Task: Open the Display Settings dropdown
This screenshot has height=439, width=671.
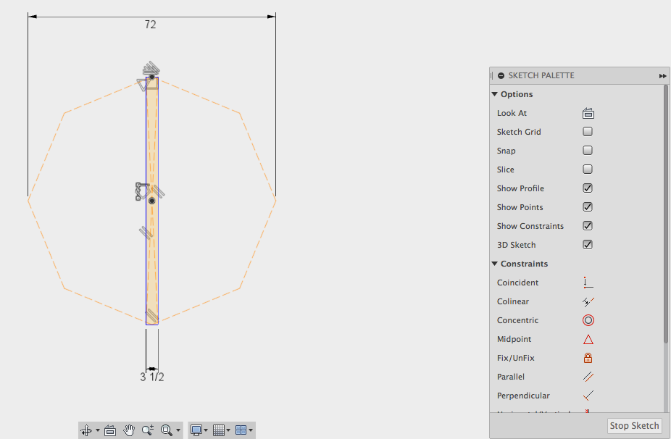Action: 200,430
